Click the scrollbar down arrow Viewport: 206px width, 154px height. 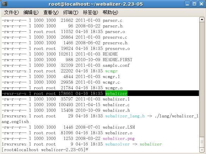pyautogui.click(x=202, y=150)
